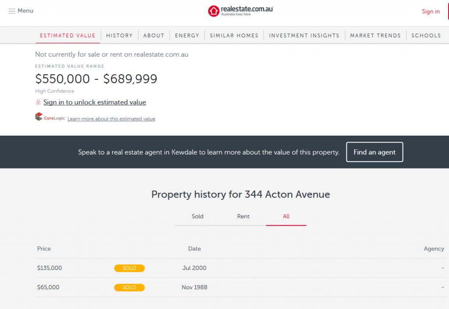Screen dimensions: 449x309
Task: Click Sign in at top right
Action: click(x=431, y=11)
